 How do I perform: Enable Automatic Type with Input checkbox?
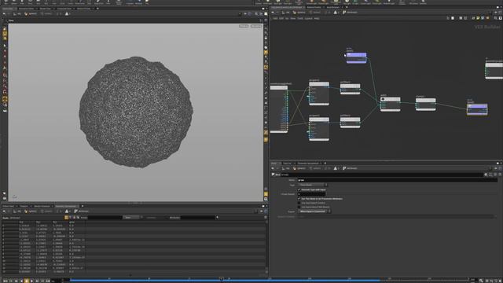tap(299, 189)
